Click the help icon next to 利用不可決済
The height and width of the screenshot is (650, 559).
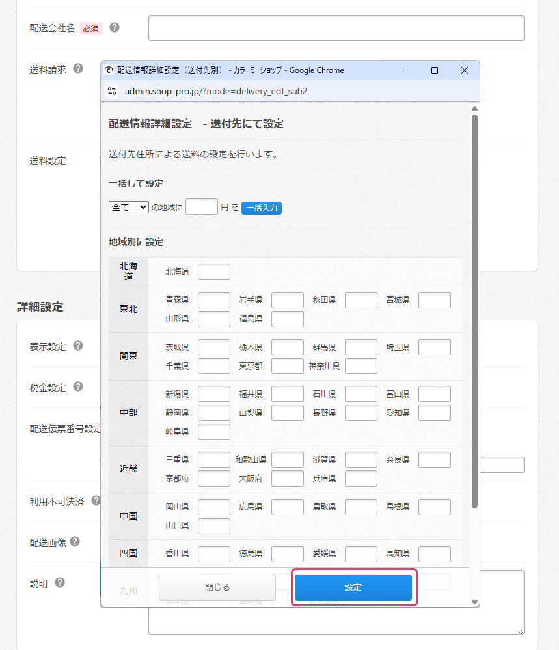coord(96,500)
